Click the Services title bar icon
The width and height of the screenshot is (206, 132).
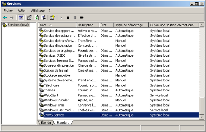(4, 4)
